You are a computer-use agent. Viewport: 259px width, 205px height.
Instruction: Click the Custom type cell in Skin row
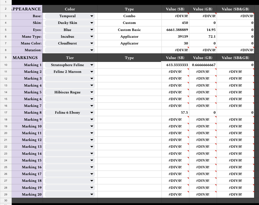[129, 23]
